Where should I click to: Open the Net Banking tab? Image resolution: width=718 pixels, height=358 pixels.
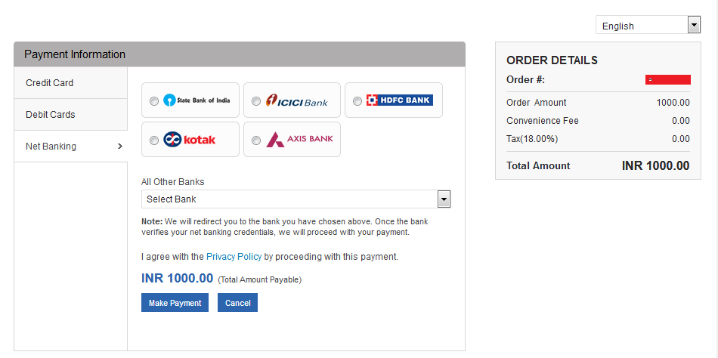[70, 146]
